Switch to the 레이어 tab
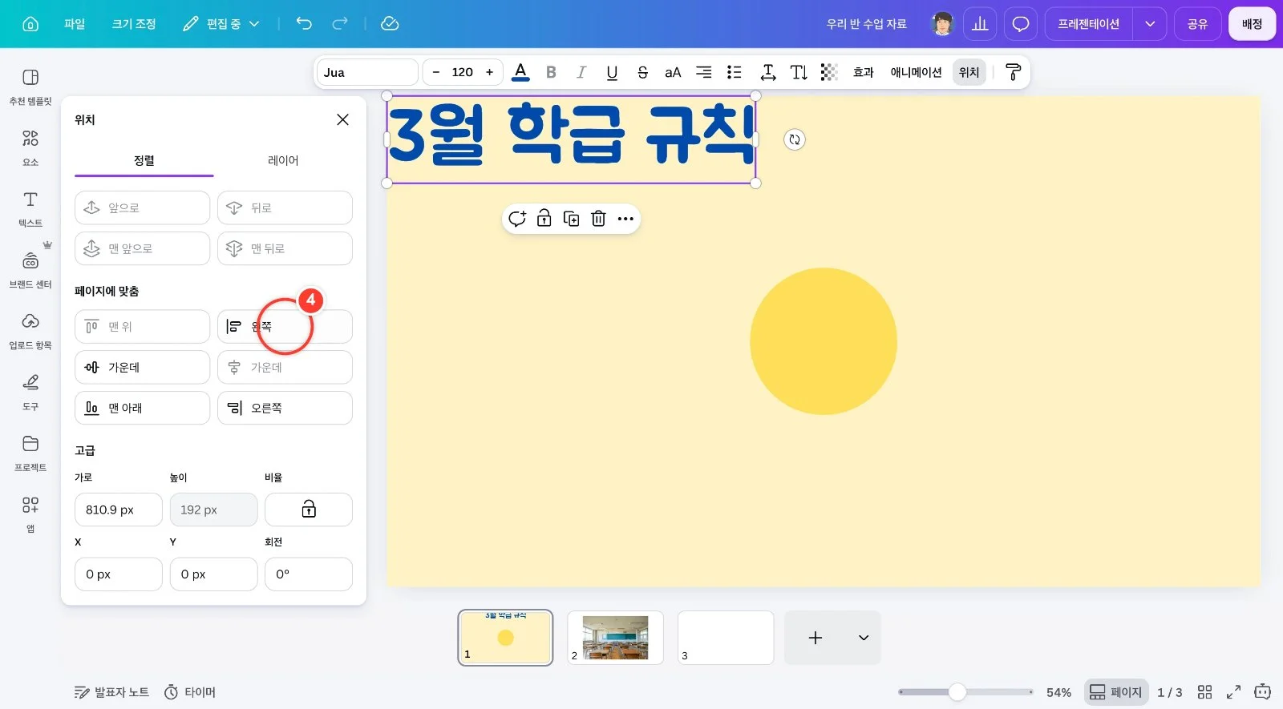 pyautogui.click(x=283, y=160)
